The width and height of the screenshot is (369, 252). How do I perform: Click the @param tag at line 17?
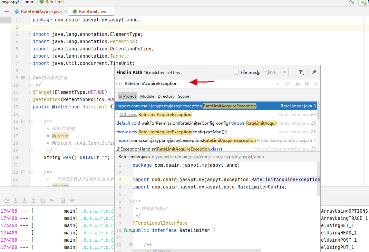60,136
